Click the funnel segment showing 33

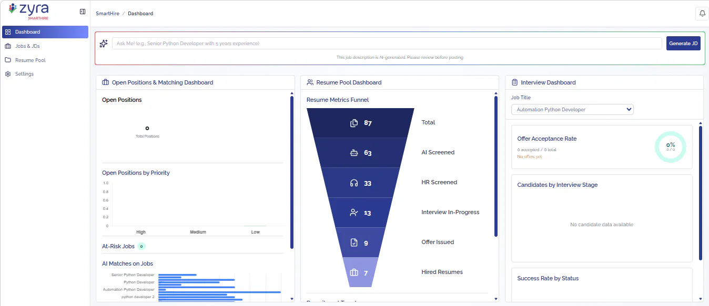361,183
